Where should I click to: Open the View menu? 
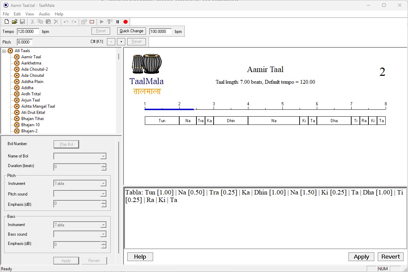point(29,14)
